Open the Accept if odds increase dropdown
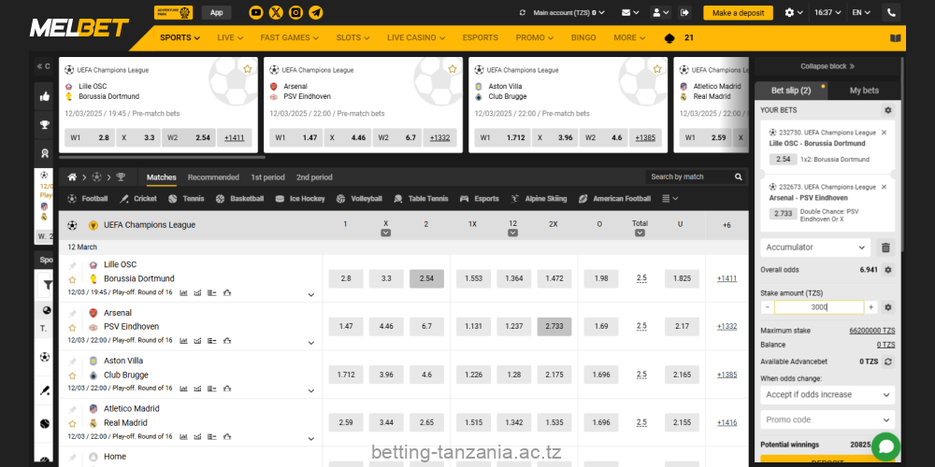Screen dimensions: 935x467 (827, 394)
